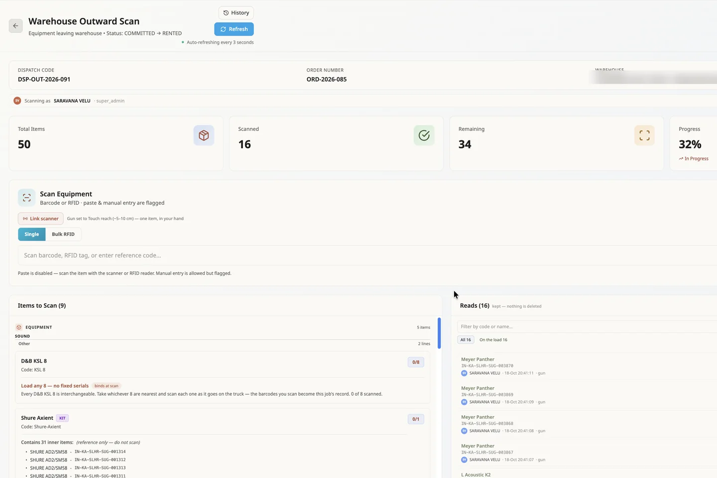Select Meyer Panther read ending 003868
This screenshot has width=717, height=478.
(588, 424)
